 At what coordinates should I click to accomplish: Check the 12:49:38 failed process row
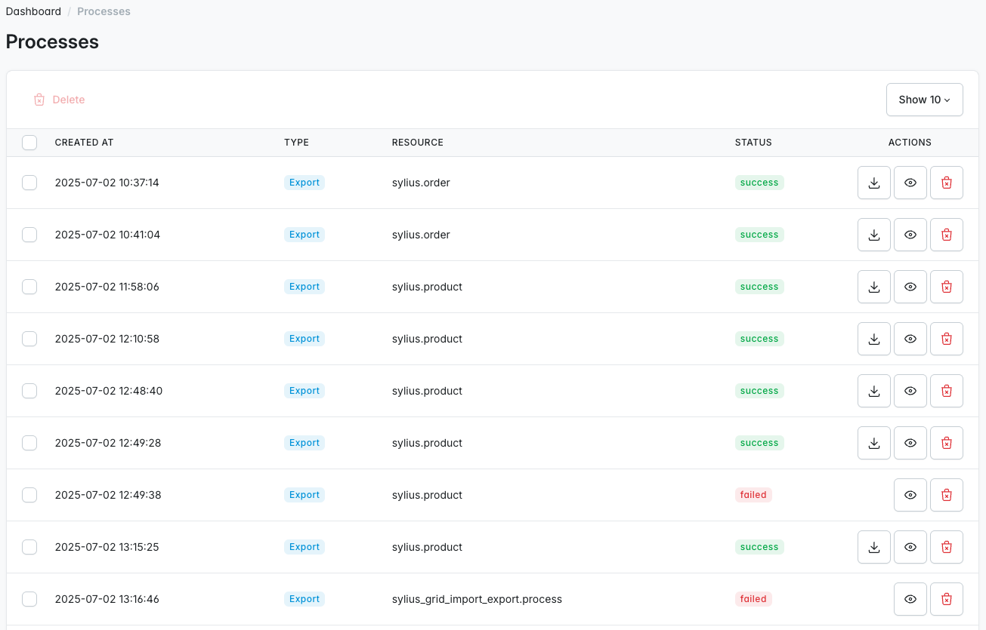coord(29,495)
